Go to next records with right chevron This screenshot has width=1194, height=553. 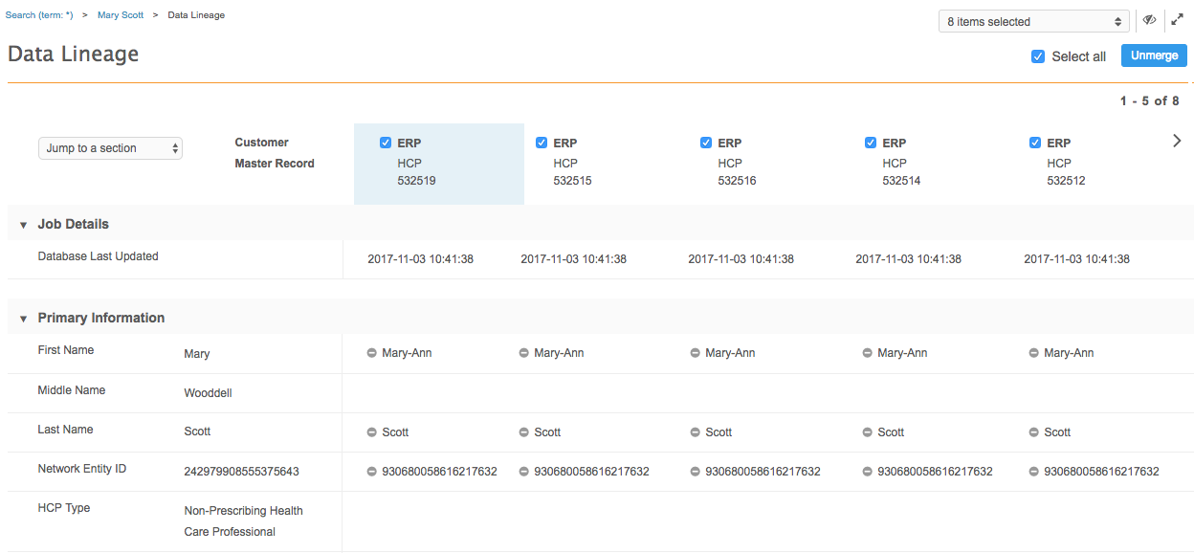click(x=1177, y=142)
